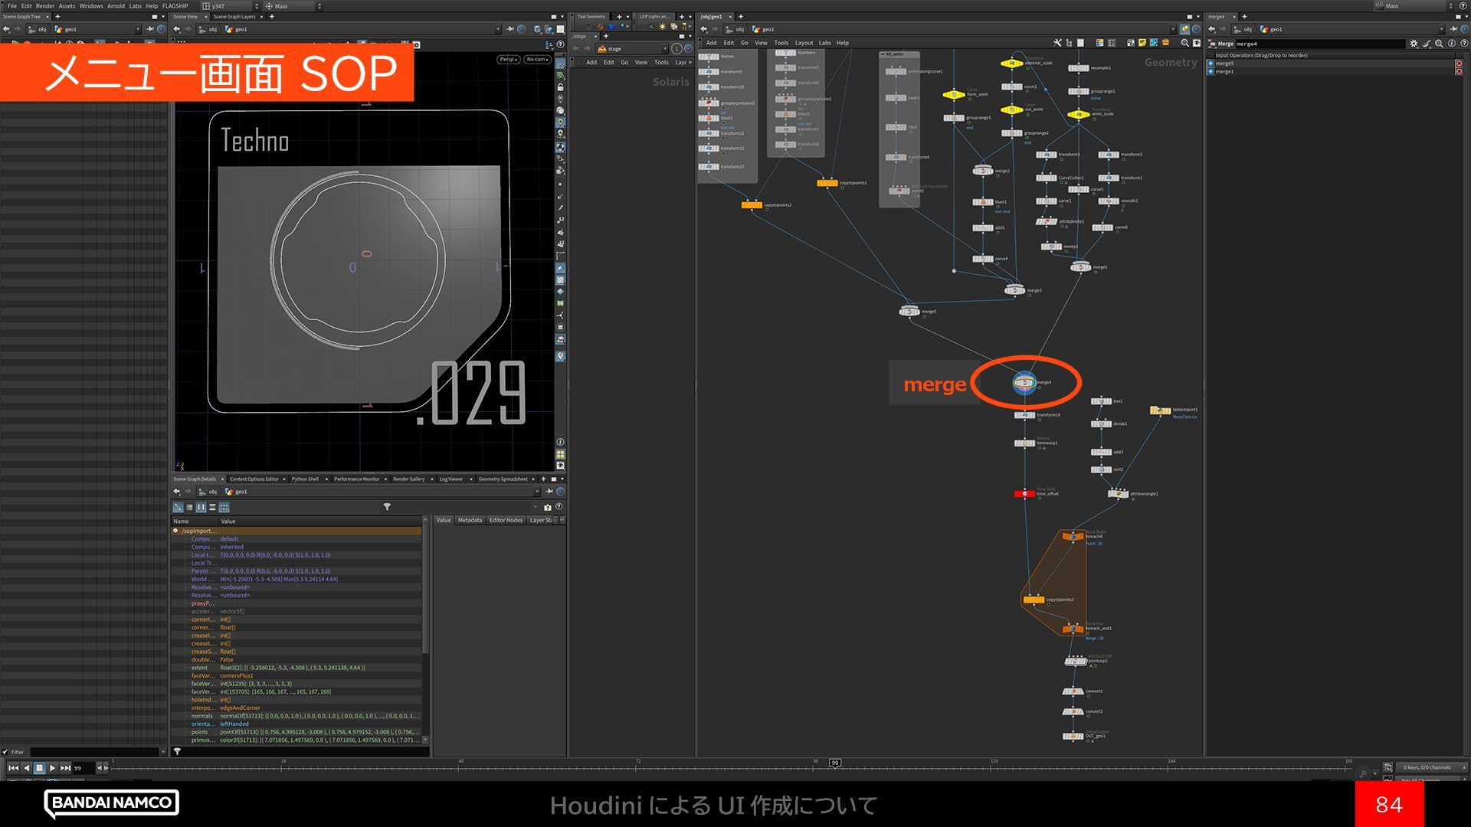Screen dimensions: 1471x827
Task: Collapse the /sopimport tree row
Action: click(x=175, y=531)
